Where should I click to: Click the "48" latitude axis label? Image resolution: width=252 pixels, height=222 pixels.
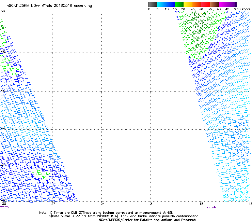3,52
